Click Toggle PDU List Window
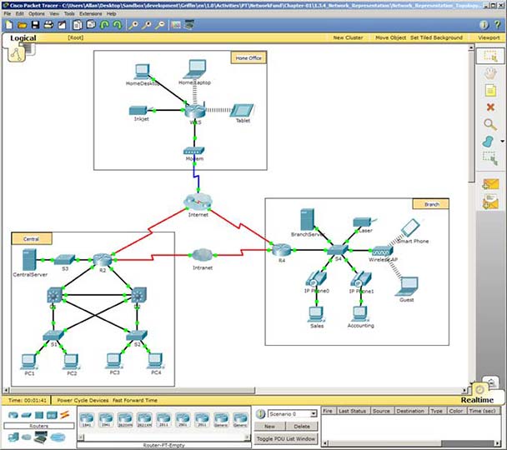Image resolution: width=507 pixels, height=450 pixels. coord(287,438)
